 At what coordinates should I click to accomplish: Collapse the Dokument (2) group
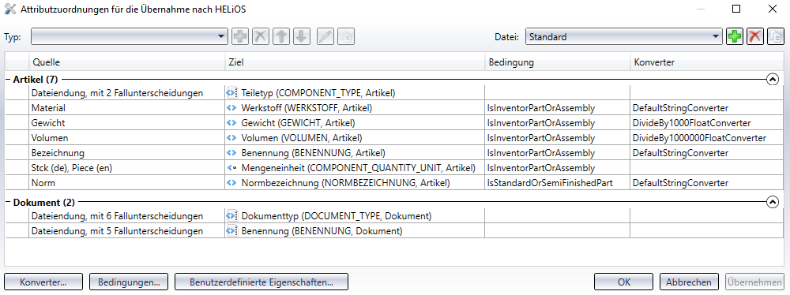773,203
